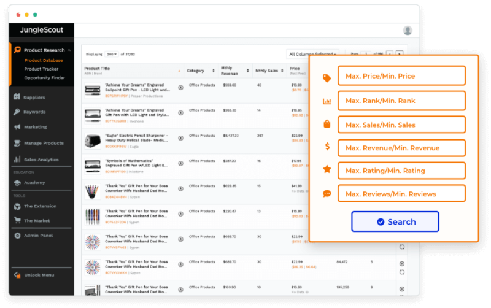Click the refresh icon below the plus in the 84,472 row
This screenshot has height=308, width=491.
[x=402, y=272]
